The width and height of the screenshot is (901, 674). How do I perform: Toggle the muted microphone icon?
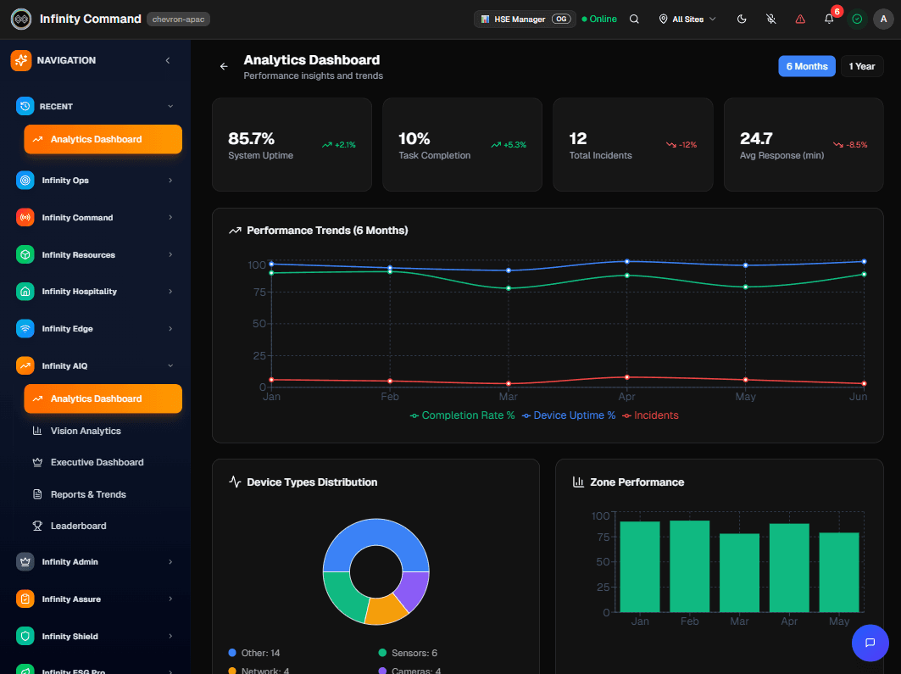pos(771,19)
